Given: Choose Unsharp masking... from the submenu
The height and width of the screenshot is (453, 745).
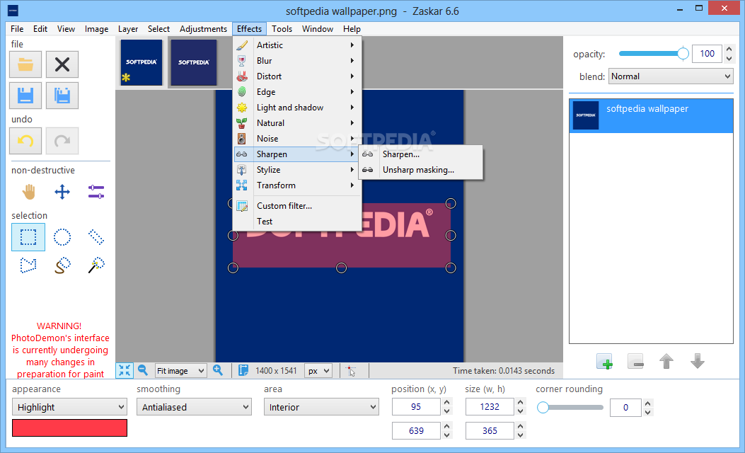Looking at the screenshot, I should point(421,170).
